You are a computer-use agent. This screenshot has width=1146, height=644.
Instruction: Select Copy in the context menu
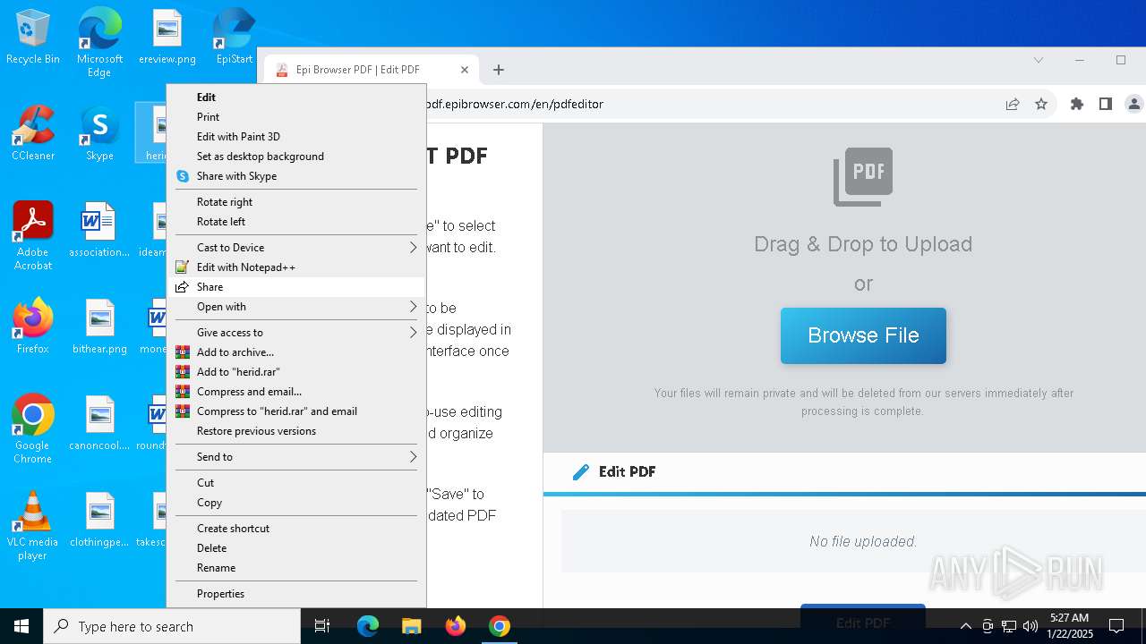(296, 503)
